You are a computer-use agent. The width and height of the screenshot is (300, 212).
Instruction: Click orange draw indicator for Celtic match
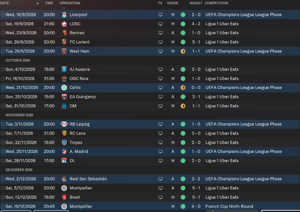(x=183, y=88)
